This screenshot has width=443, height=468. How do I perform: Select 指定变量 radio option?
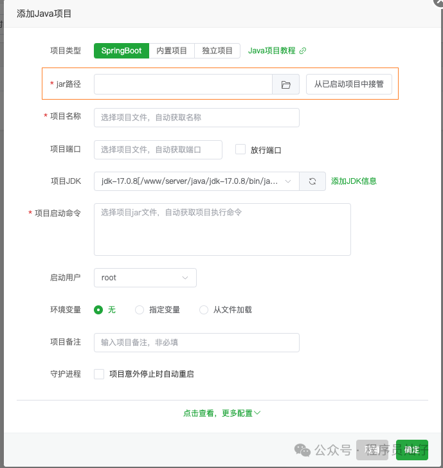tap(140, 310)
